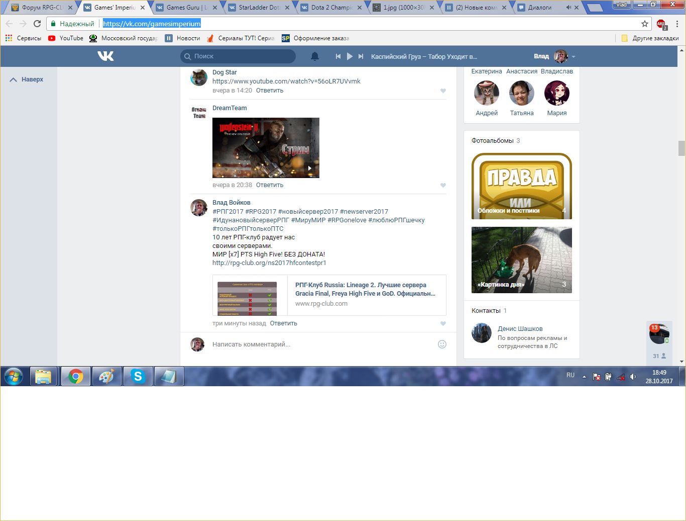Click the VK logo home icon
This screenshot has width=686, height=521.
[105, 56]
